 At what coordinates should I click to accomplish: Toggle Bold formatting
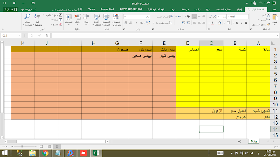[246, 23]
